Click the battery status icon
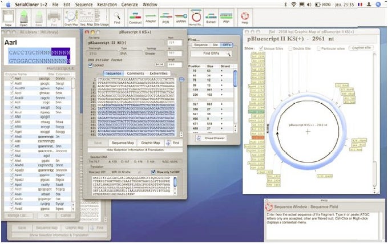This screenshot has width=388, height=244. [x=317, y=4]
